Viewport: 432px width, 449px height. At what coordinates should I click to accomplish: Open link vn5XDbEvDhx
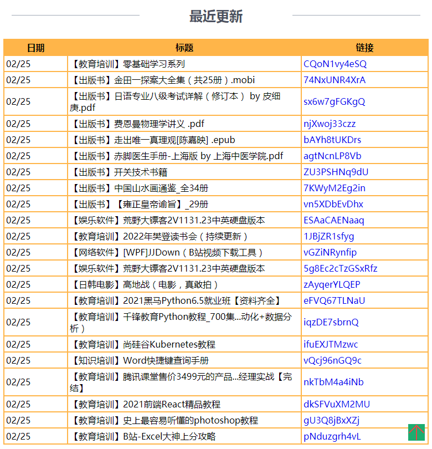click(x=333, y=204)
